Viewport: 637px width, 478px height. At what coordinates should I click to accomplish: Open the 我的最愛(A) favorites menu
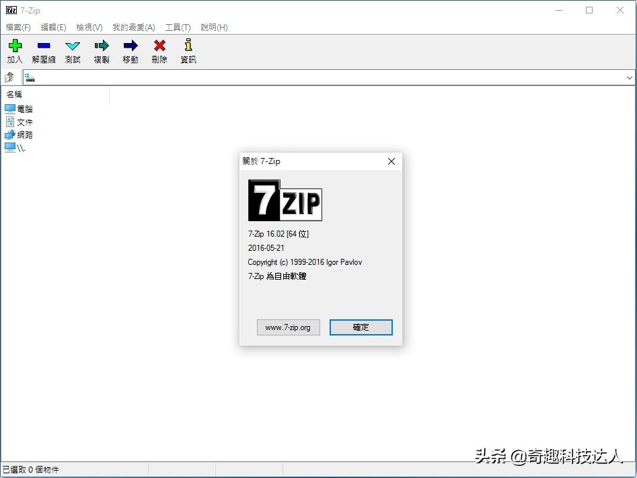pos(134,27)
